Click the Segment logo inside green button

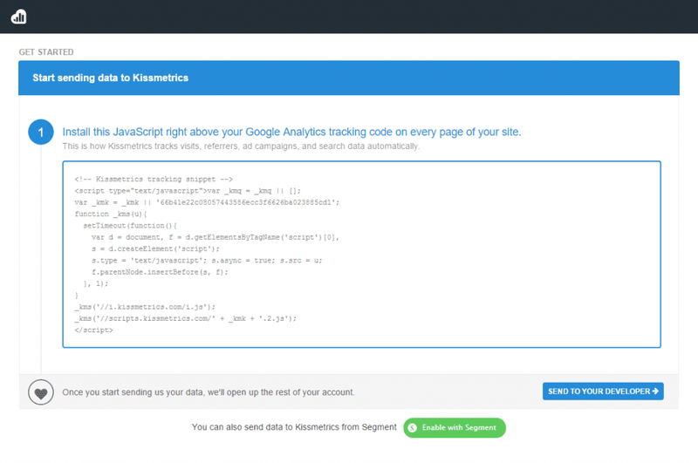point(412,428)
